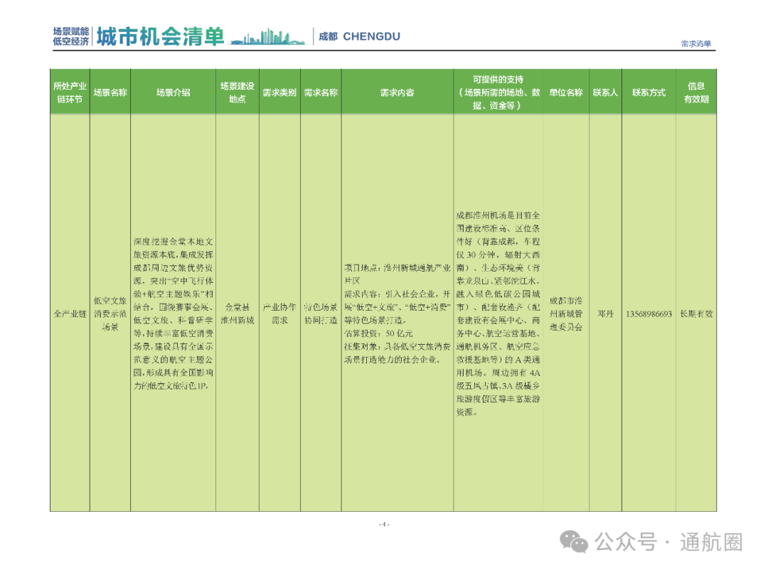Click the 金堂县淮州新城 location cell

tap(238, 314)
